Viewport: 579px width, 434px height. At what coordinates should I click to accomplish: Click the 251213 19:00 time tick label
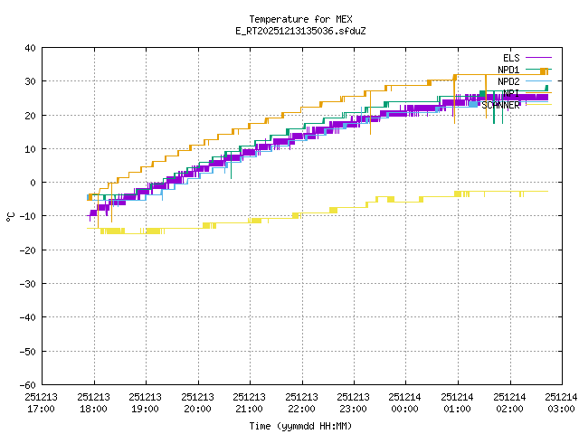click(x=146, y=402)
